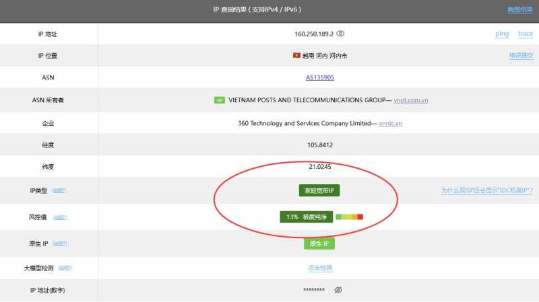Open the ping link

[x=502, y=34]
